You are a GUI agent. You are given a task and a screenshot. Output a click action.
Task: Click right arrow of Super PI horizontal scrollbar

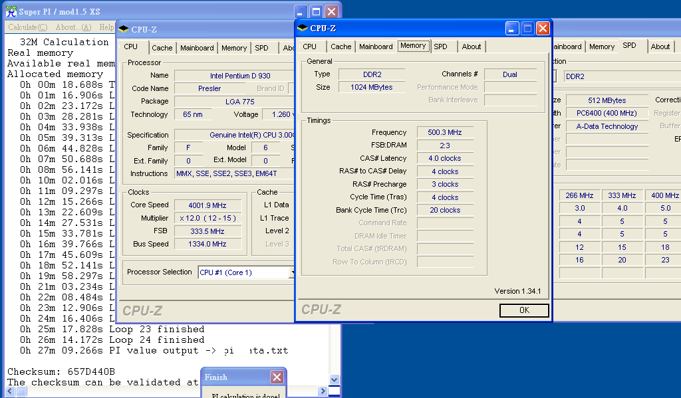pyautogui.click(x=323, y=391)
